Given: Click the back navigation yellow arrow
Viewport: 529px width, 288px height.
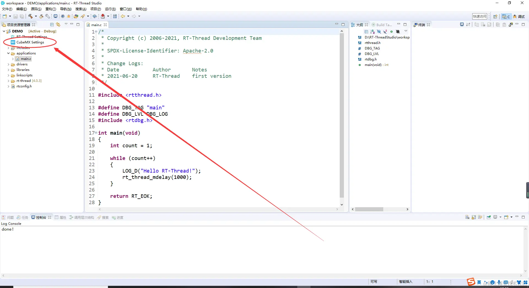Looking at the screenshot, I should tap(123, 16).
